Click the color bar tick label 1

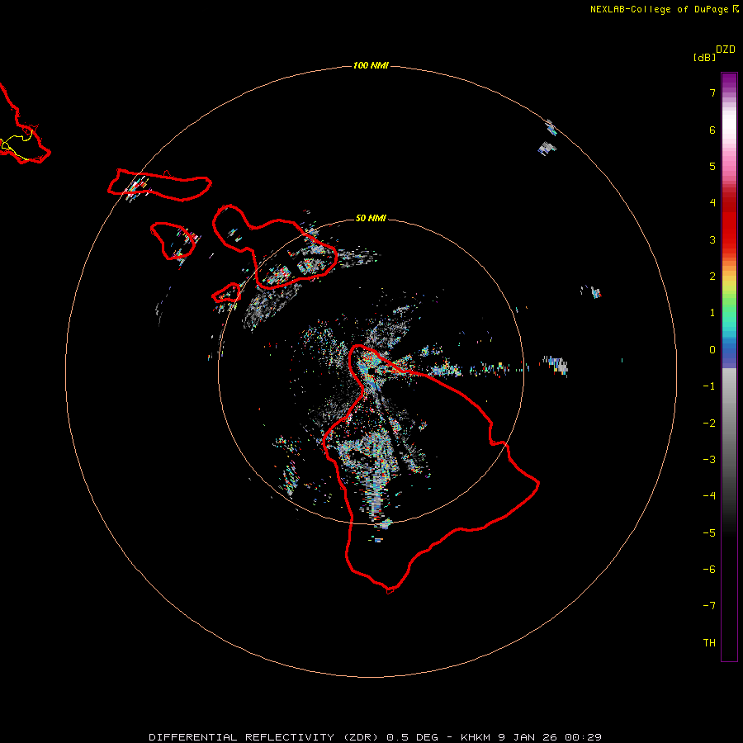click(x=712, y=313)
